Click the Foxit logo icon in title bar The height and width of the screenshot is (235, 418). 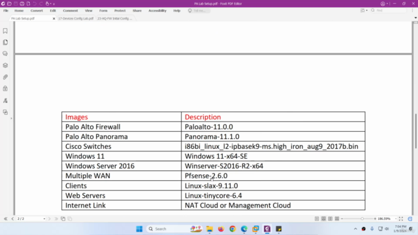[3, 4]
